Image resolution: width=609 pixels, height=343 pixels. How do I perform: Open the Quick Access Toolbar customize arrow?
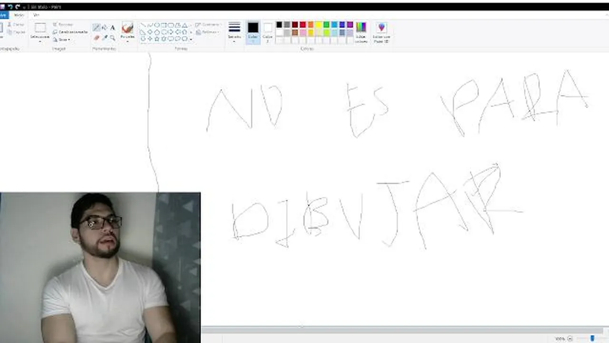click(24, 7)
